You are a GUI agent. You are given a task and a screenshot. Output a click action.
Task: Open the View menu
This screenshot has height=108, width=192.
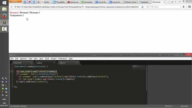coord(36,59)
